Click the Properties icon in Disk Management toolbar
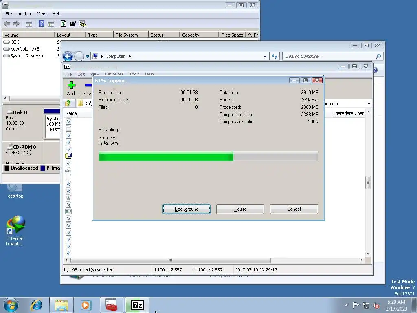417x313 pixels. pos(72,24)
